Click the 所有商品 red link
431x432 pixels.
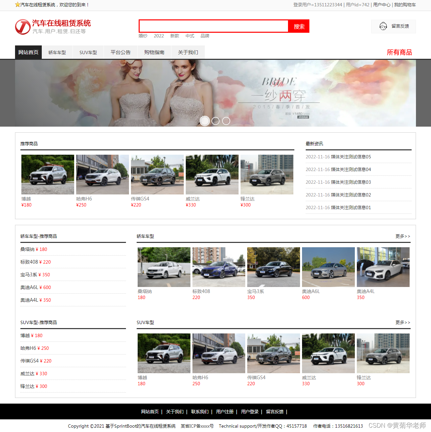[400, 52]
